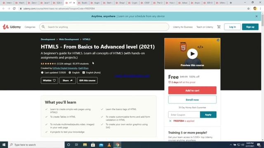Screen dimensions: 264x148
Task: Open File Explorer from the taskbar
Action: click(85, 145)
